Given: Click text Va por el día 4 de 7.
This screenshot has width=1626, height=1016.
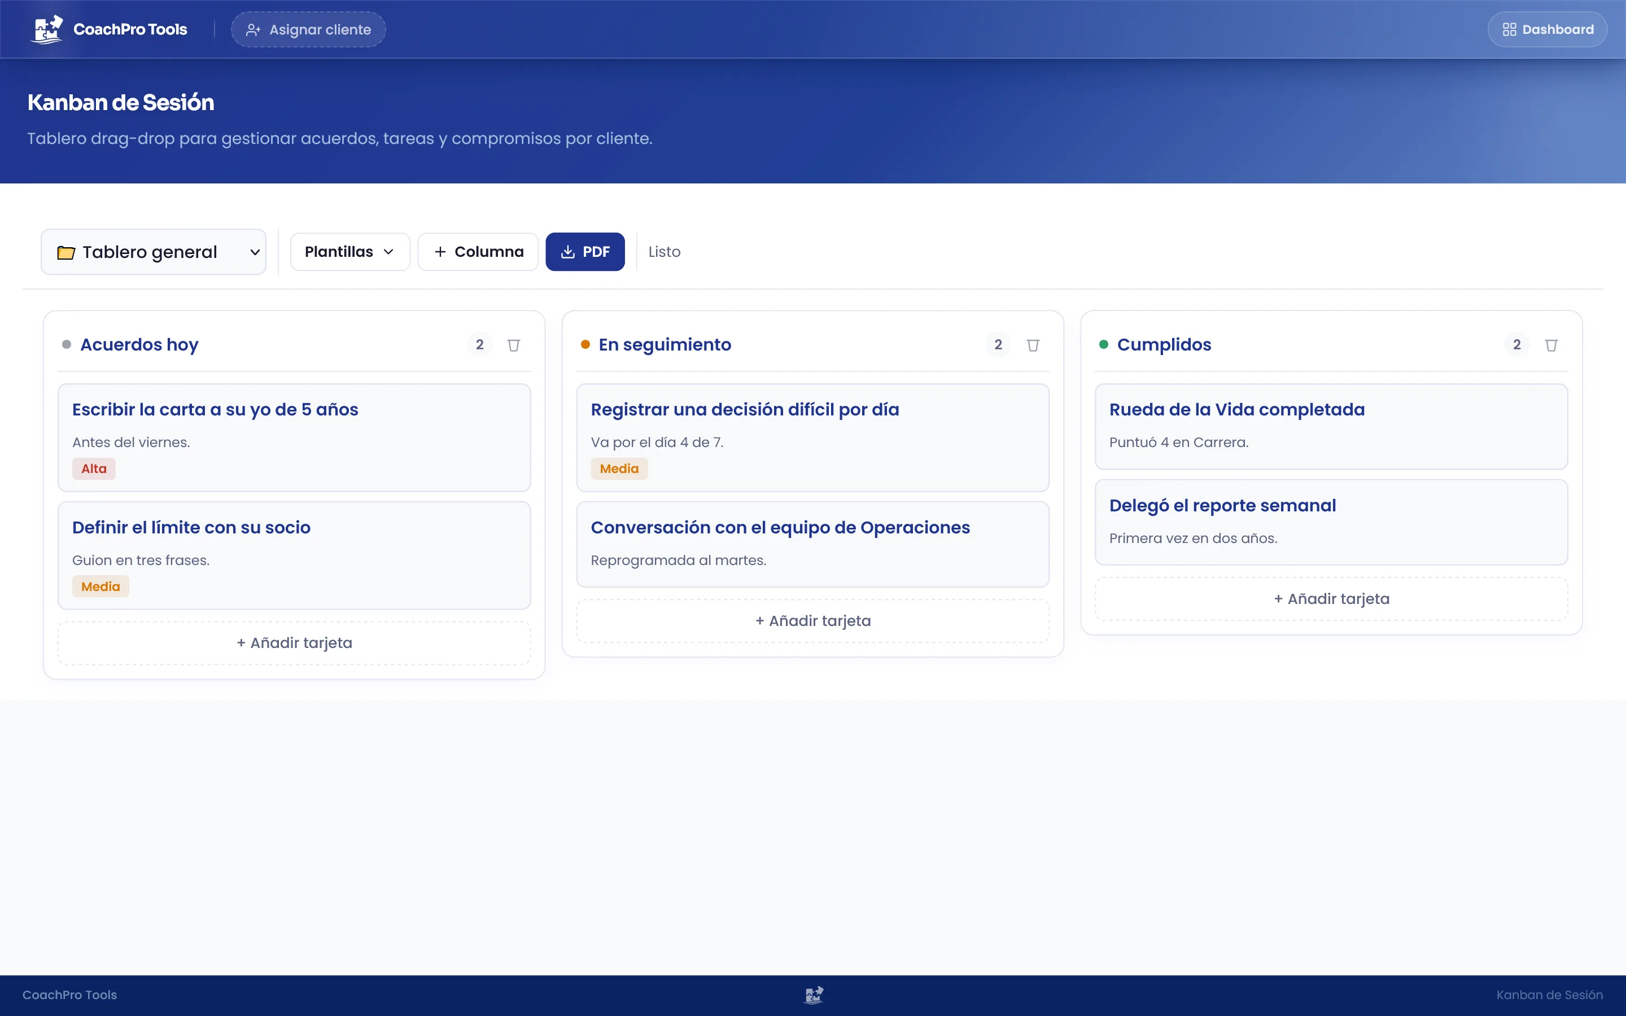Looking at the screenshot, I should click(657, 442).
